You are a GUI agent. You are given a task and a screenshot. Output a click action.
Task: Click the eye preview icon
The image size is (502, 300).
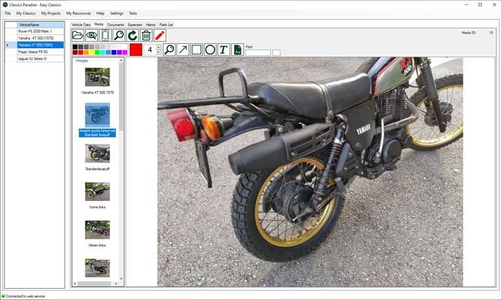coord(92,35)
